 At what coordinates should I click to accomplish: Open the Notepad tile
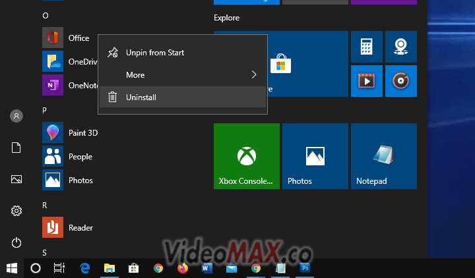click(384, 156)
